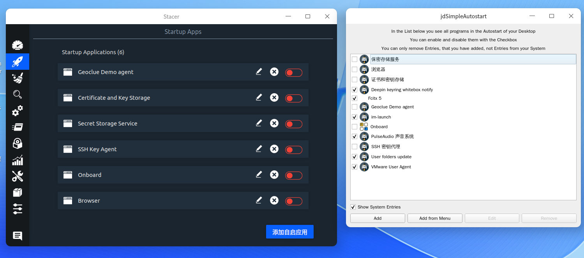Select the VMware User Agent list entry
Image resolution: width=584 pixels, height=258 pixels.
463,167
